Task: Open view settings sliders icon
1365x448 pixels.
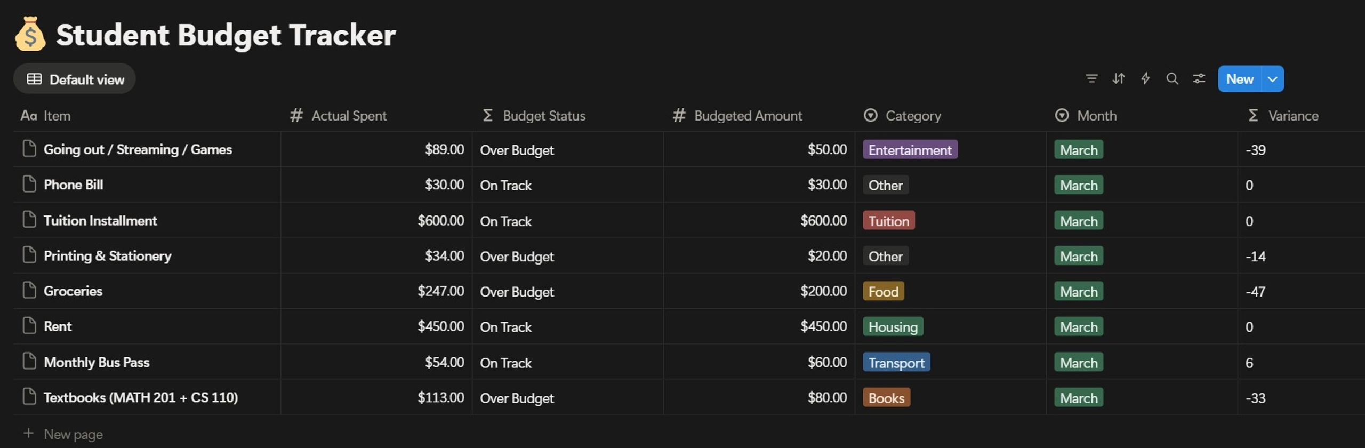Action: point(1199,79)
